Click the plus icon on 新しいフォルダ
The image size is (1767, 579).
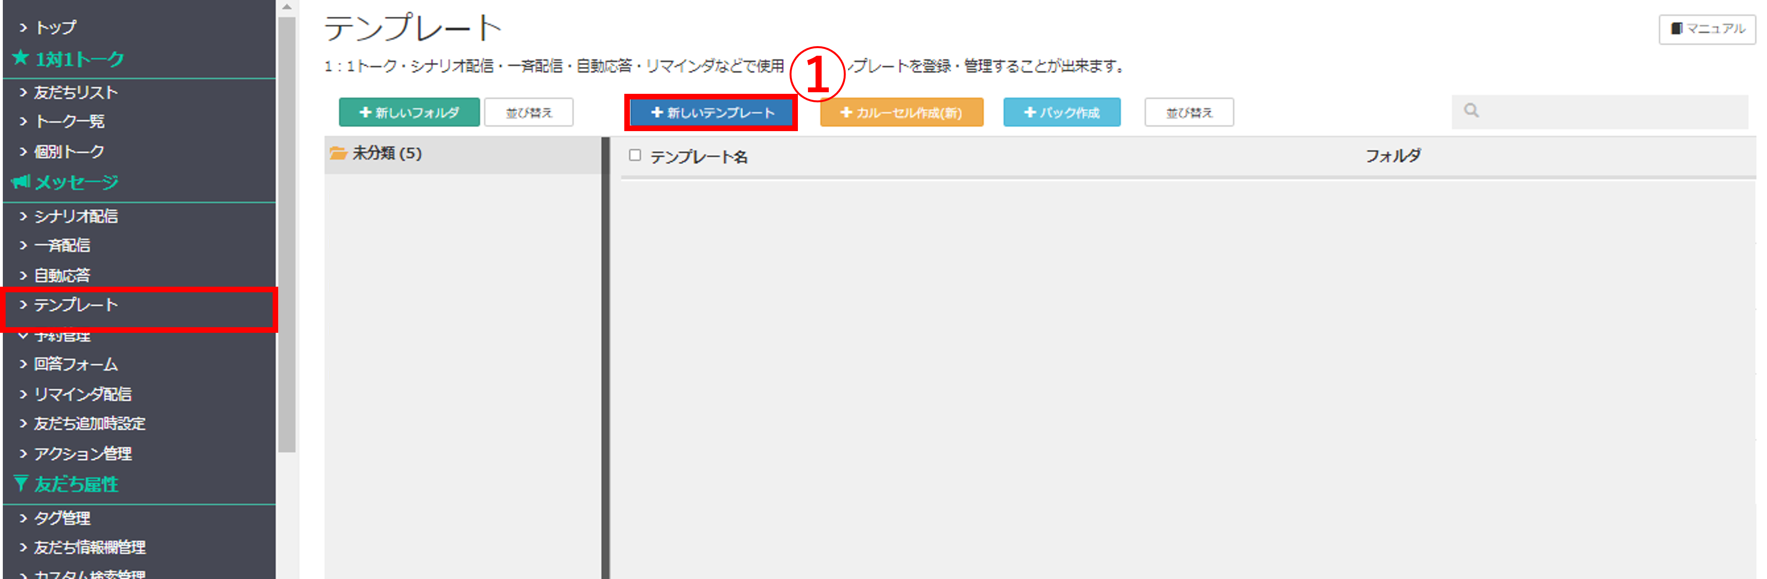click(365, 113)
